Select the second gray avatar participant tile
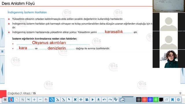This screenshot has width=185, height=104. [169, 40]
